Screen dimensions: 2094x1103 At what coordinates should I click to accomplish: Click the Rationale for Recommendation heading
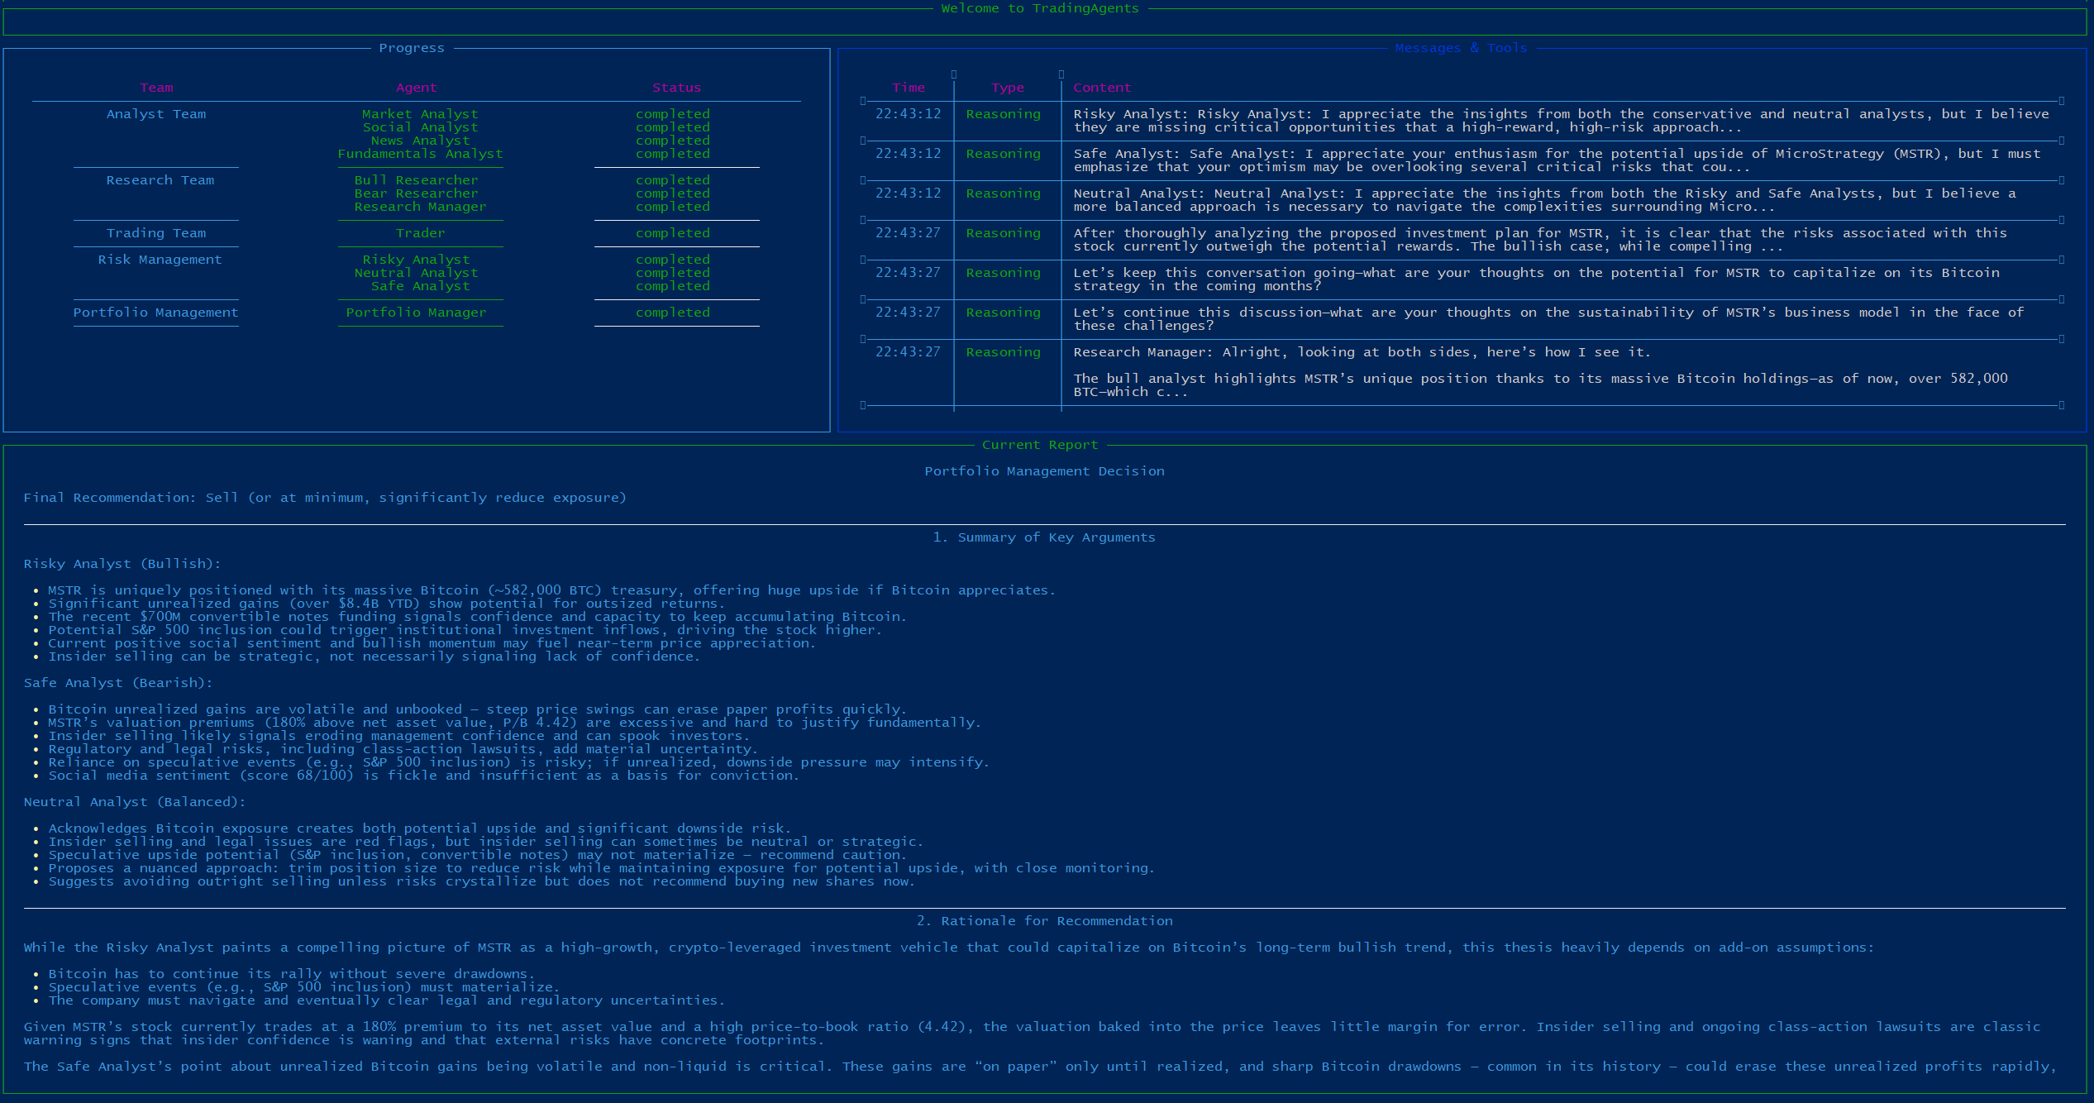click(x=1044, y=921)
